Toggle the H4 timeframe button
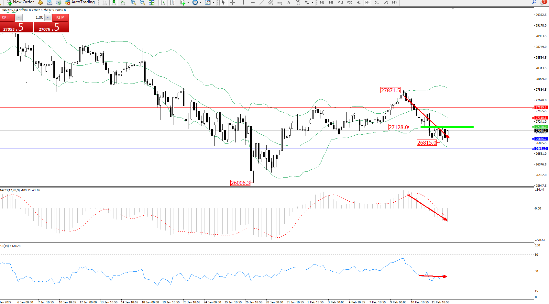The image size is (549, 304). [367, 3]
